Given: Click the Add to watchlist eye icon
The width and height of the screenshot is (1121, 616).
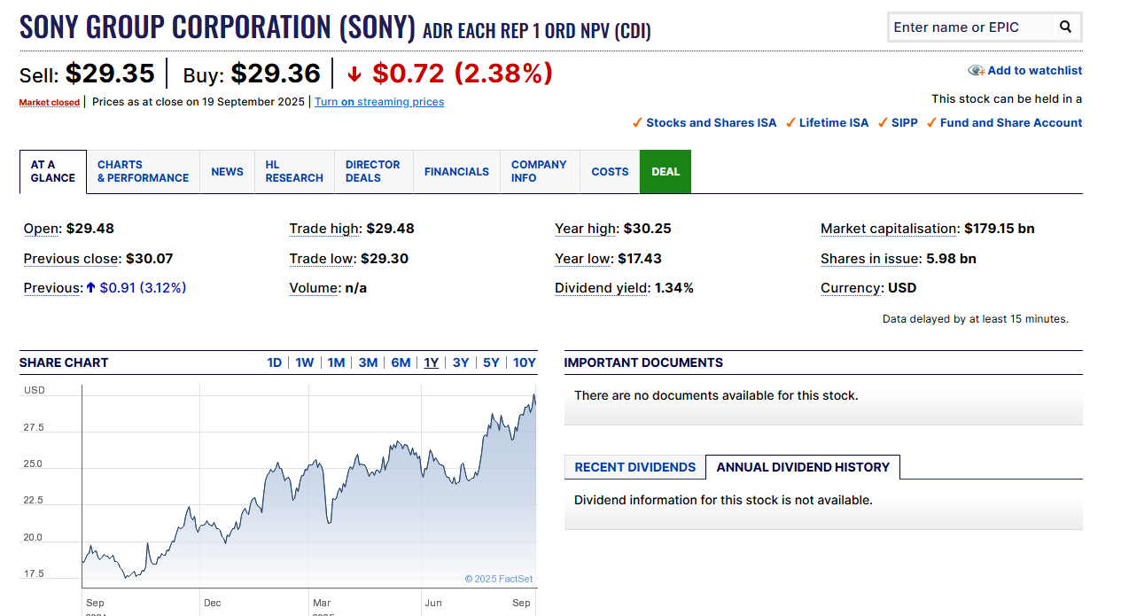Looking at the screenshot, I should point(976,71).
